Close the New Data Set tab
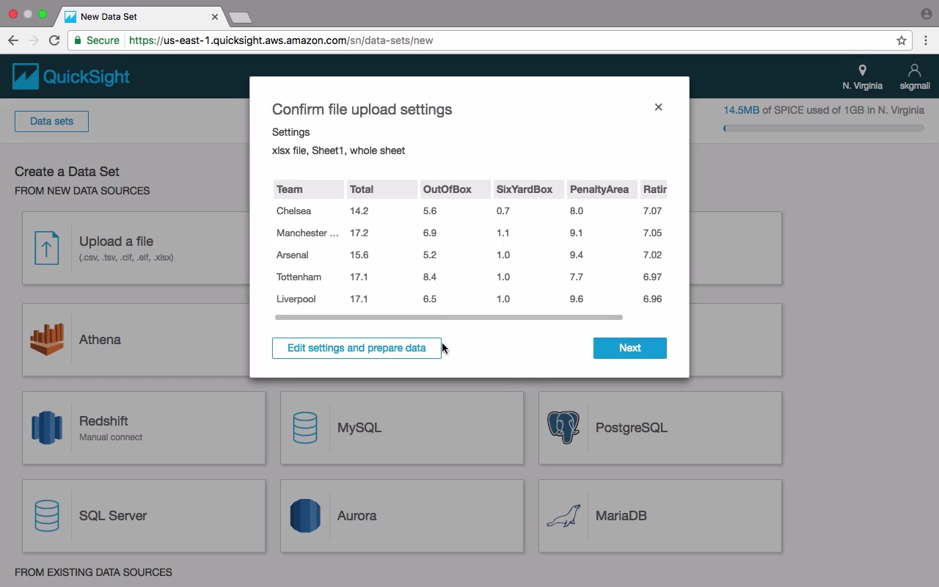939x587 pixels. pos(216,16)
